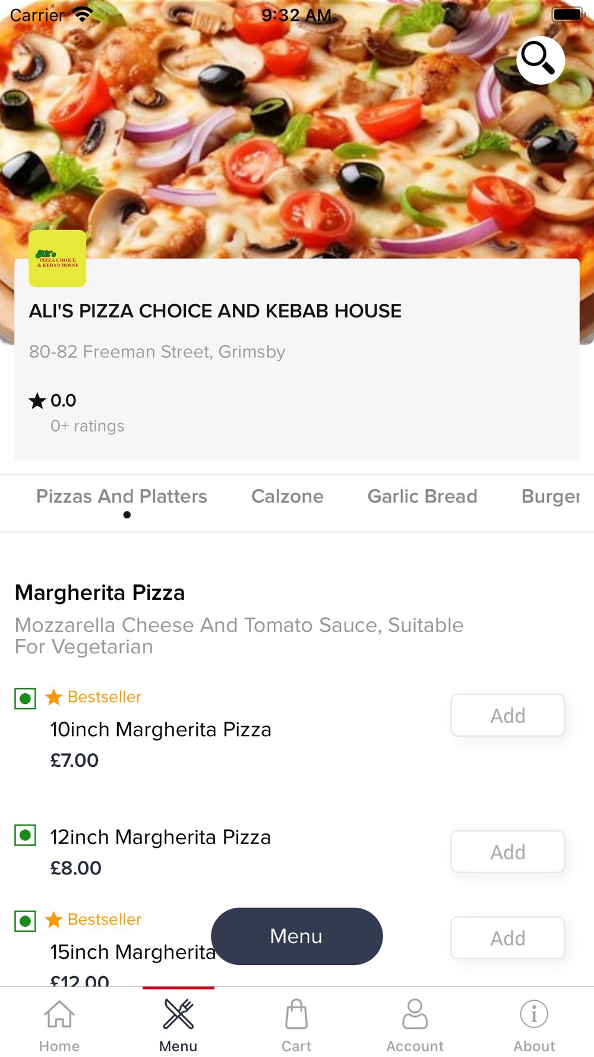Image resolution: width=594 pixels, height=1057 pixels.
Task: Open the Cart bag icon
Action: click(296, 1014)
